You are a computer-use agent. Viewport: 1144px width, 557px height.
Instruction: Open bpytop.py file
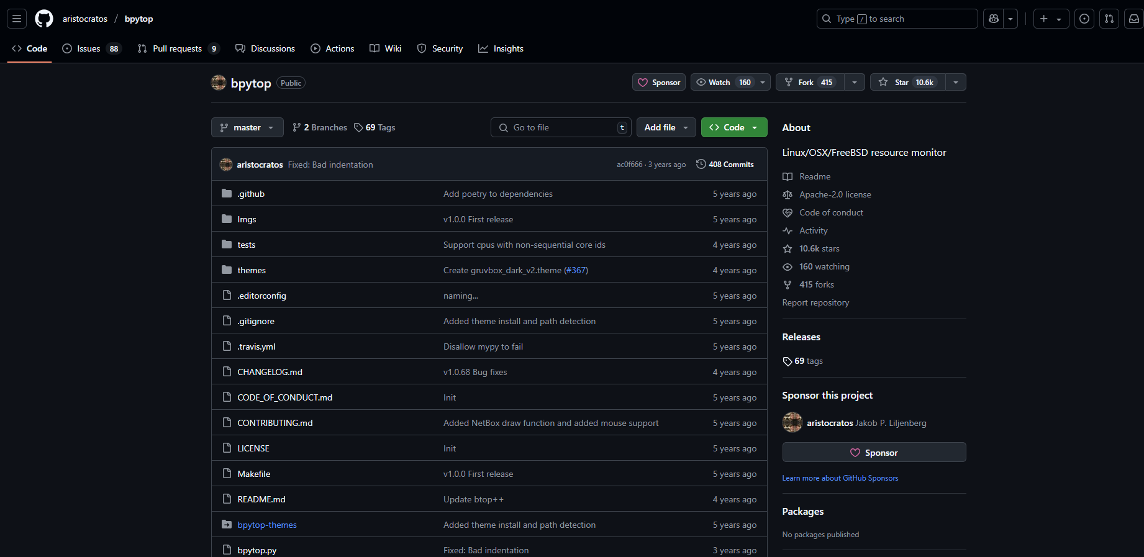click(x=256, y=550)
